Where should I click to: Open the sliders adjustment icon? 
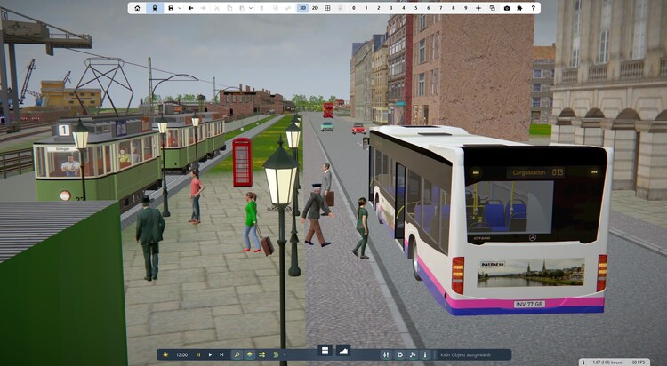click(386, 354)
